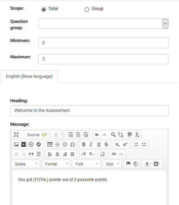Open the Format dropdown
This screenshot has width=179, height=205.
56,164
